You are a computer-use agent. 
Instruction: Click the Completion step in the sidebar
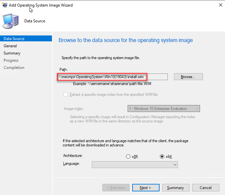14,68
